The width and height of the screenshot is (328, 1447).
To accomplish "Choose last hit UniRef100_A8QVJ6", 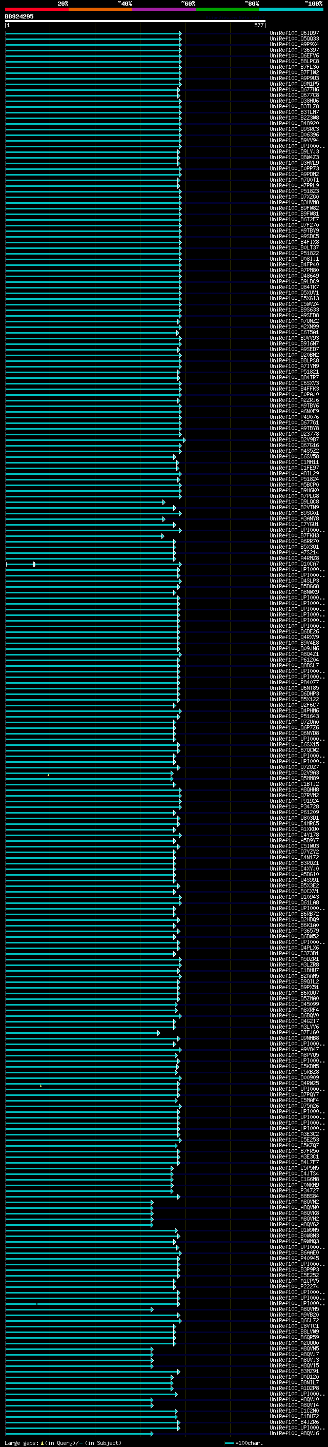I will (x=294, y=1434).
